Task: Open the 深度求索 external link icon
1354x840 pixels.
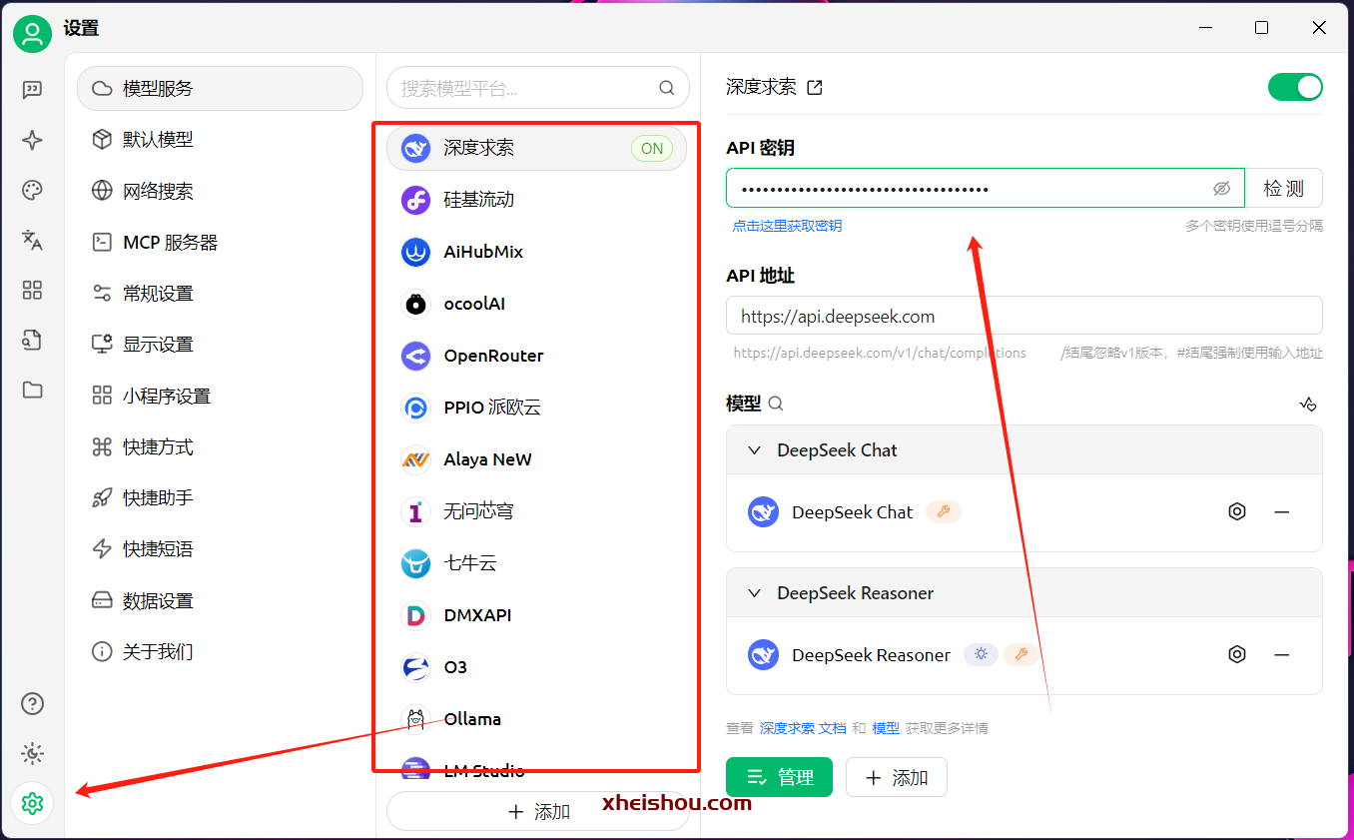Action: point(815,87)
